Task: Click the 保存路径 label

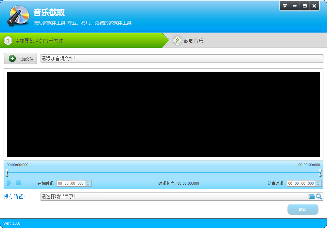Action: pyautogui.click(x=14, y=196)
